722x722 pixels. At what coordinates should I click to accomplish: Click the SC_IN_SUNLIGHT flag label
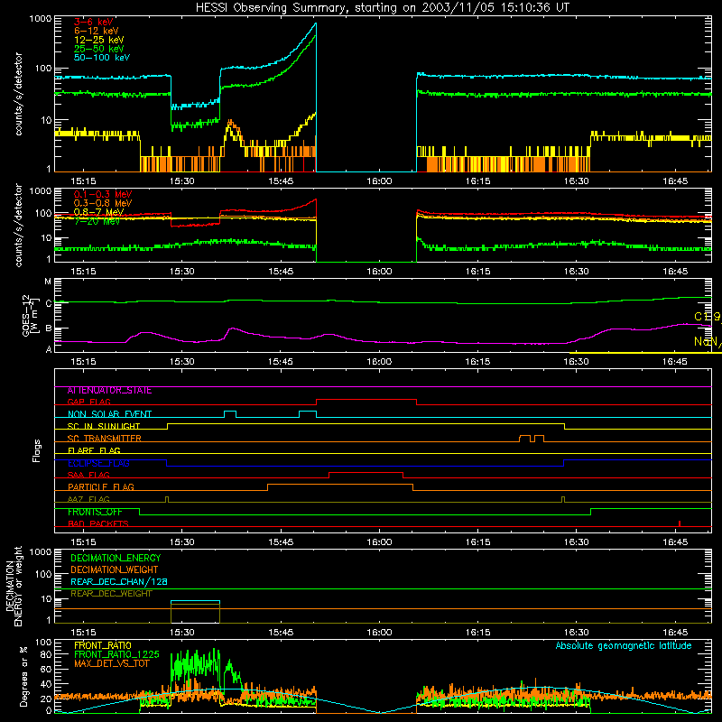104,426
